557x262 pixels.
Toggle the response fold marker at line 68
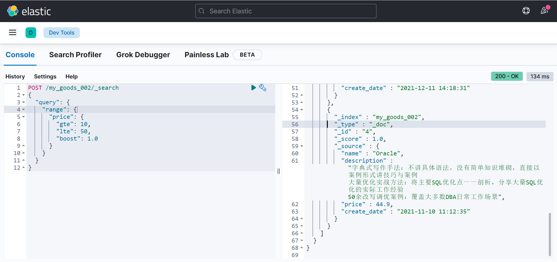point(302,247)
